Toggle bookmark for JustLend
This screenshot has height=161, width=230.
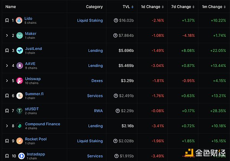coord(7,51)
